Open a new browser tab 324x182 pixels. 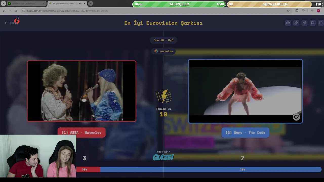[x=90, y=4]
